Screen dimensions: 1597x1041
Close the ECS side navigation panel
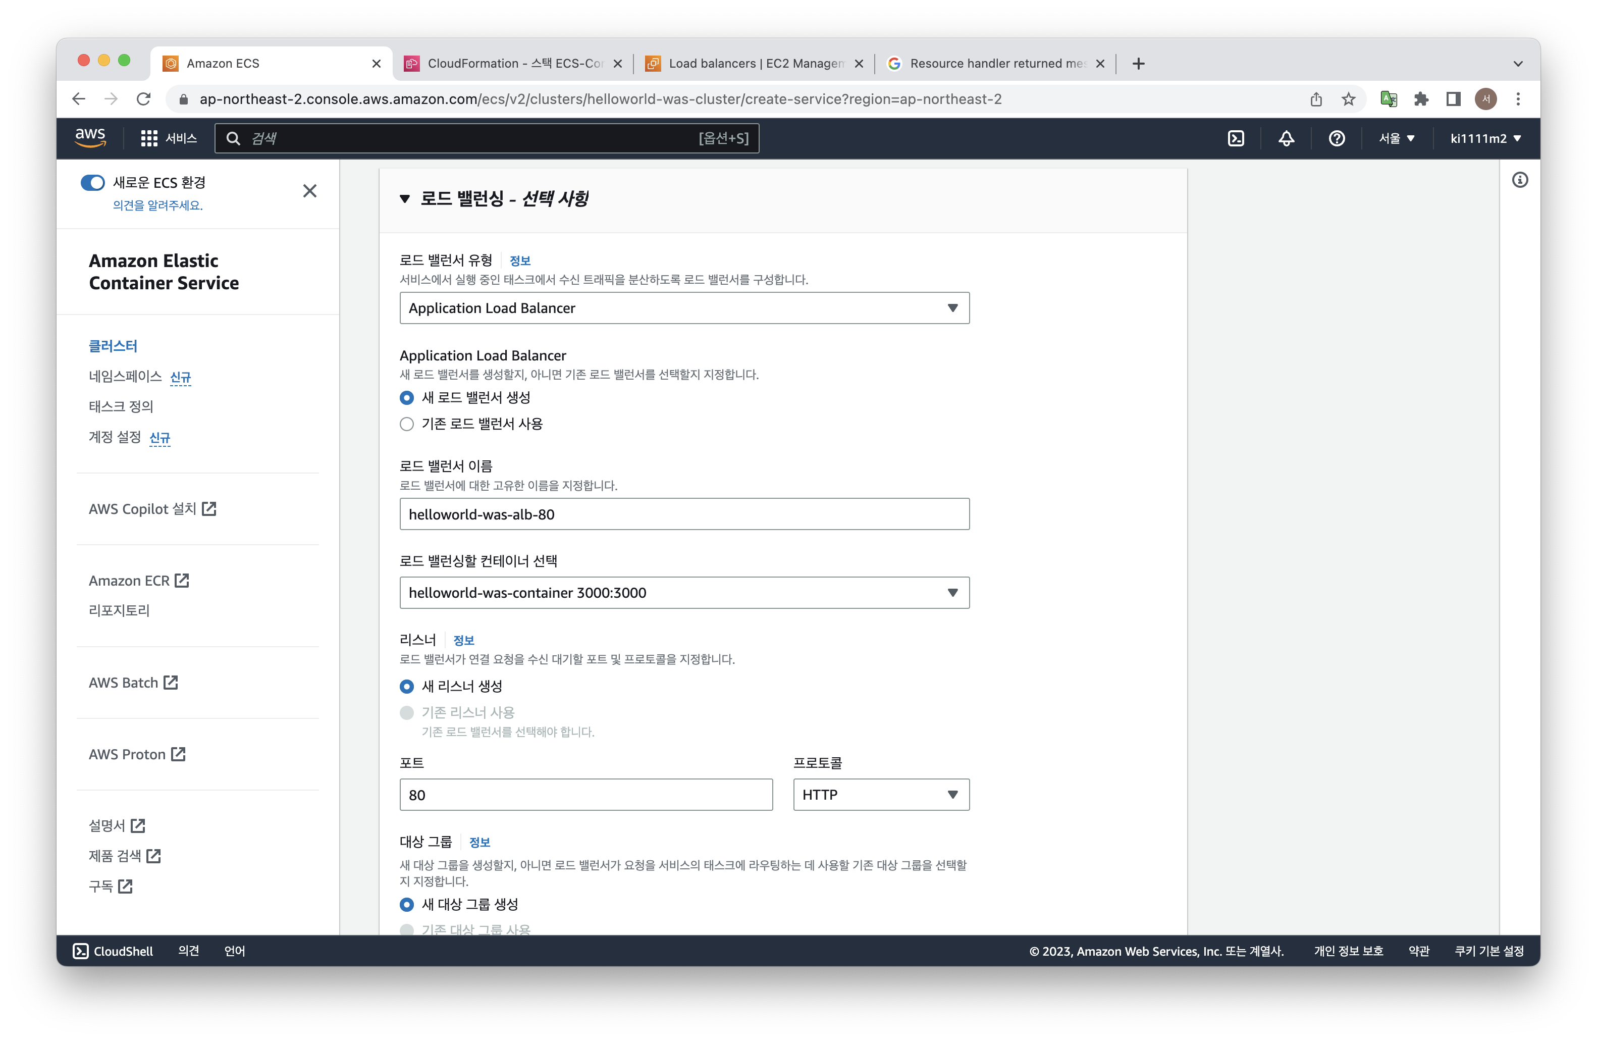click(x=309, y=191)
